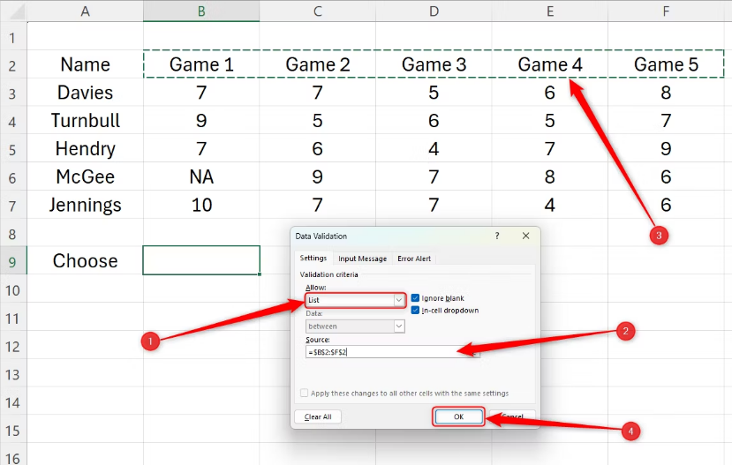This screenshot has width=732, height=465.
Task: Click the Game 2 header cell
Action: click(x=318, y=64)
